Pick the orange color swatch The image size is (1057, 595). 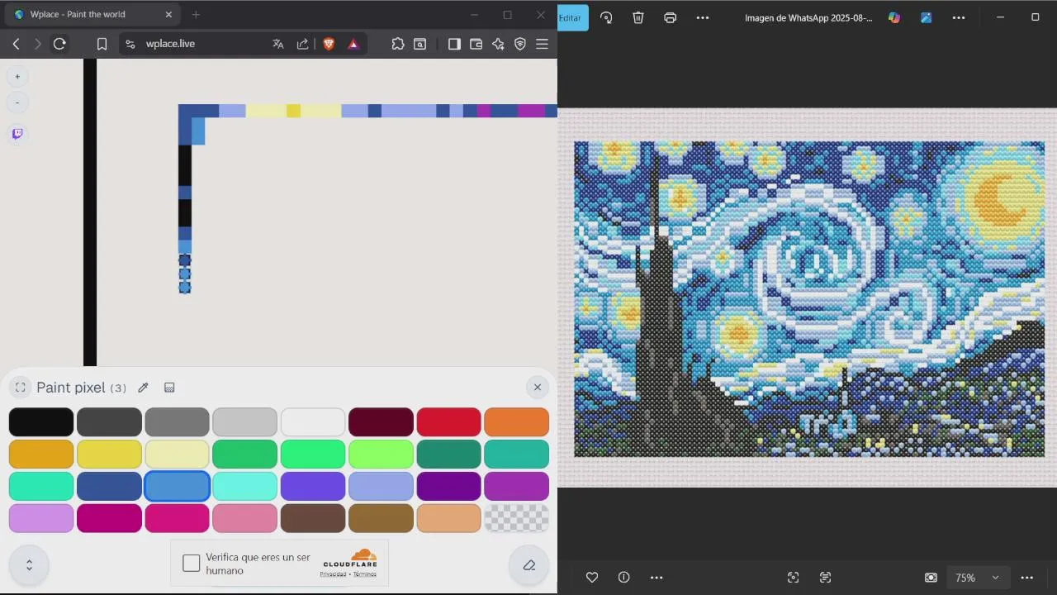pyautogui.click(x=517, y=422)
